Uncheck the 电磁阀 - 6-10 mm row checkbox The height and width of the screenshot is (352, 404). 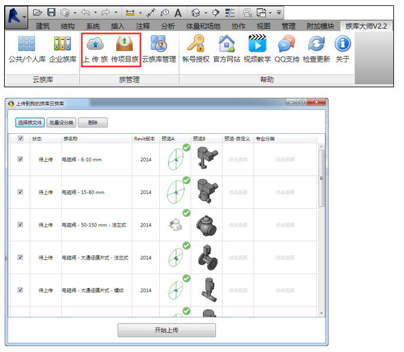click(x=21, y=159)
